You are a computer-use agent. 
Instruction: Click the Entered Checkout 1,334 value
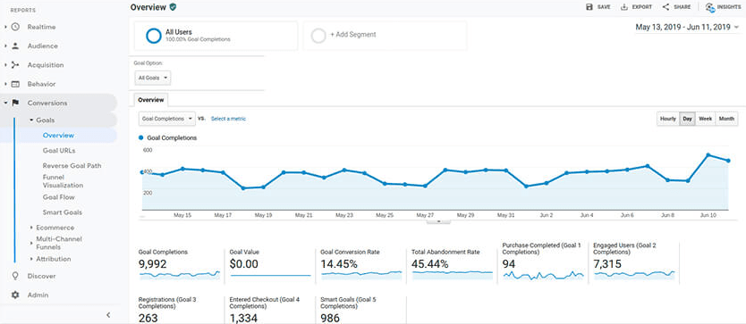[x=243, y=318]
